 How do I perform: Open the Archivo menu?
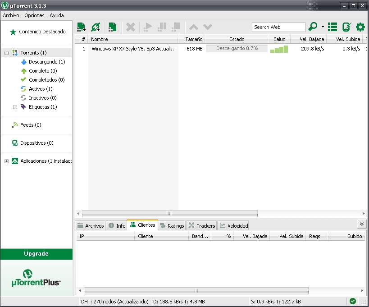(x=11, y=15)
